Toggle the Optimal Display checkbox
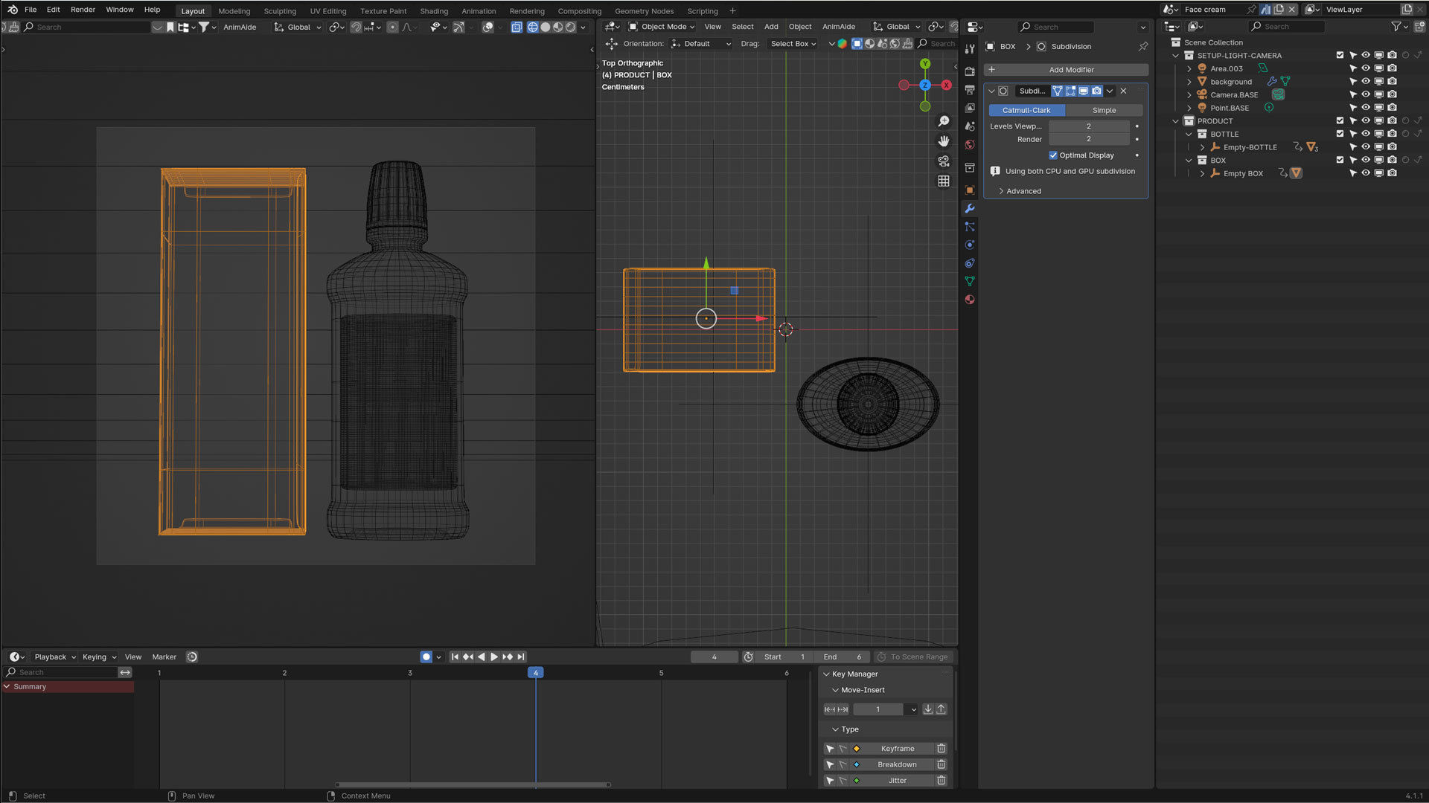1429x803 pixels. tap(1053, 155)
